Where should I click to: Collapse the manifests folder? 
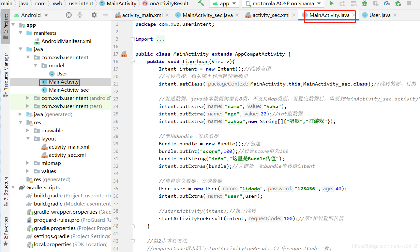[x=21, y=33]
